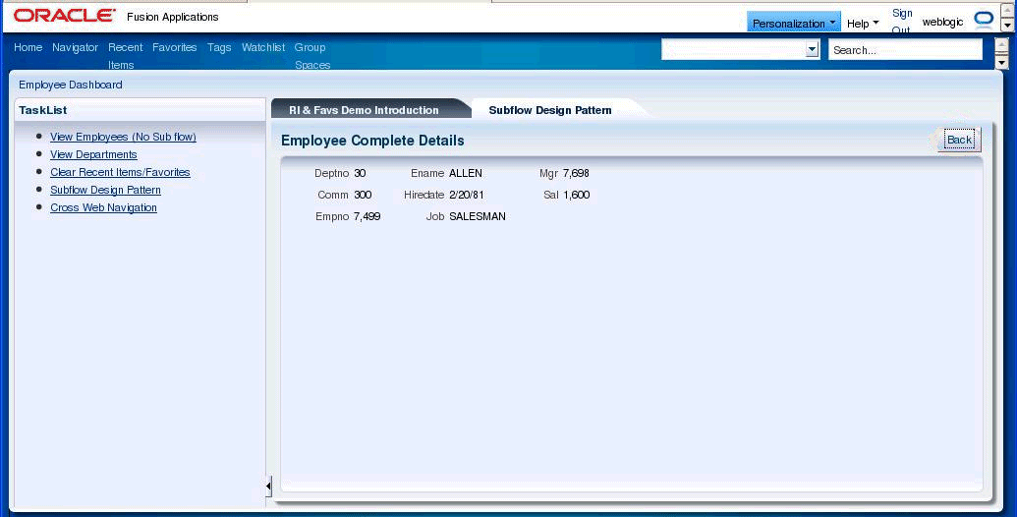Click the Empno value 7,499
This screenshot has height=517, width=1017.
point(367,216)
